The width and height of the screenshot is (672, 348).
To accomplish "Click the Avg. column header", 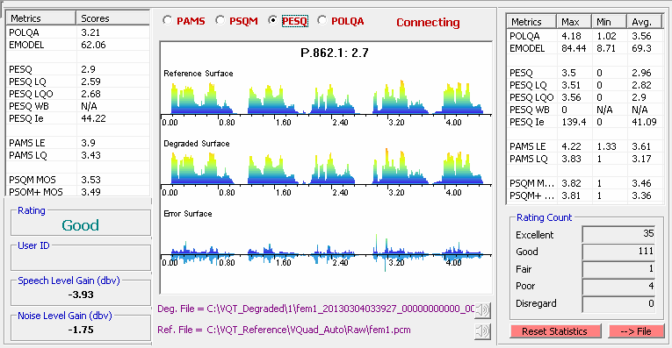I will pyautogui.click(x=645, y=22).
